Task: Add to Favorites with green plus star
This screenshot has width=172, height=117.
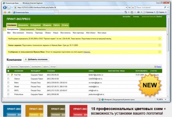Action: click(9, 12)
